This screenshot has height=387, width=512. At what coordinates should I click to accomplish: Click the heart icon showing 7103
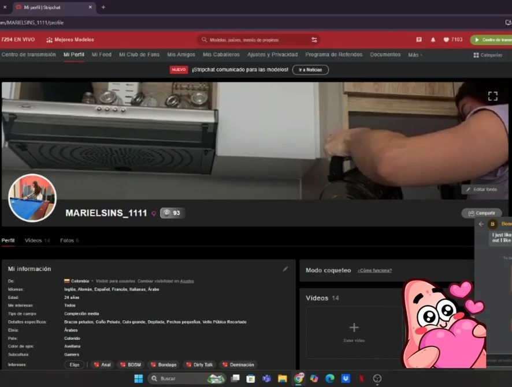(453, 40)
